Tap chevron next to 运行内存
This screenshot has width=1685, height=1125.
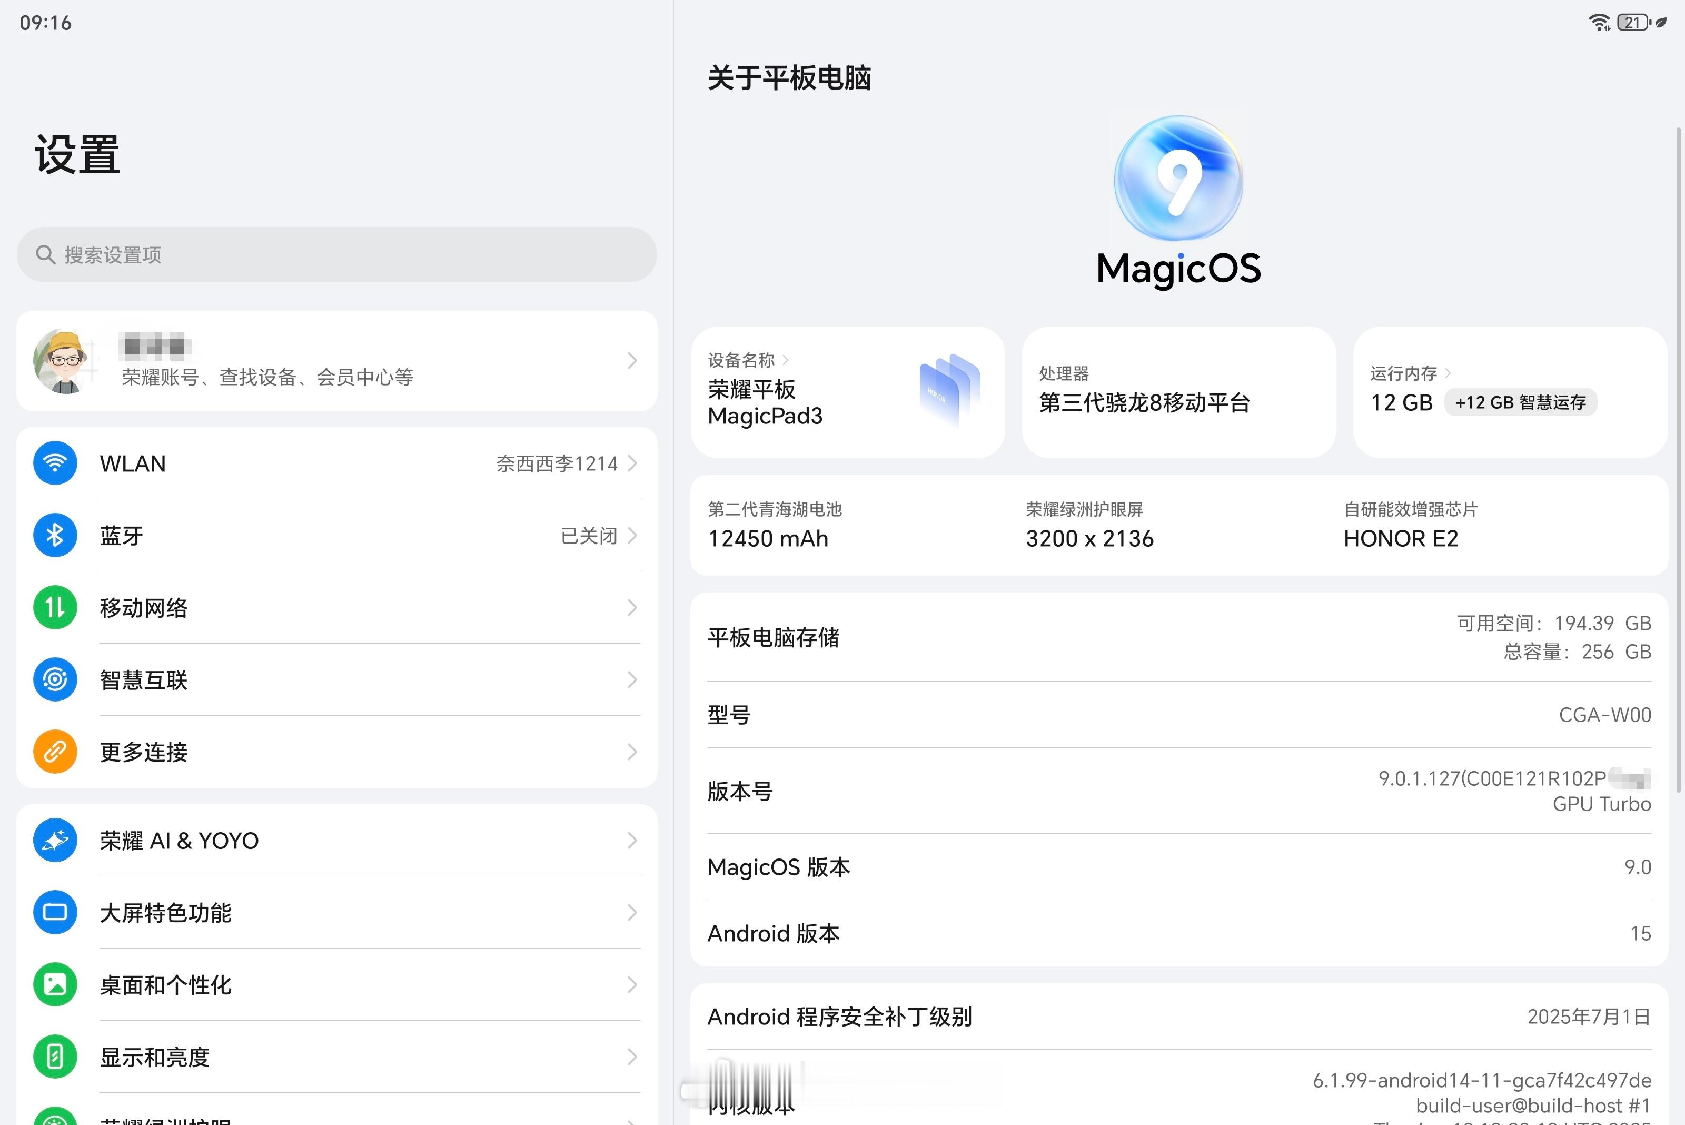coord(1448,373)
